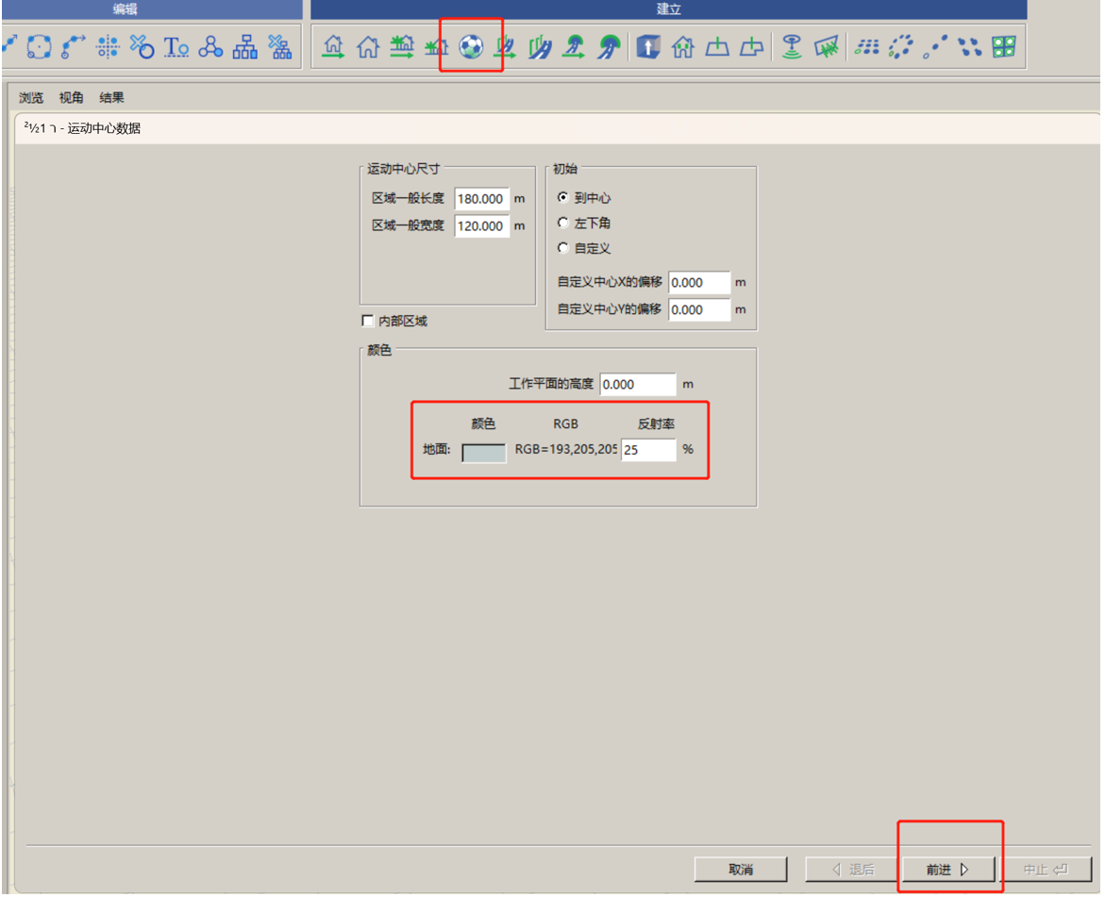Click the 前进 button
The width and height of the screenshot is (1105, 897).
coord(948,870)
